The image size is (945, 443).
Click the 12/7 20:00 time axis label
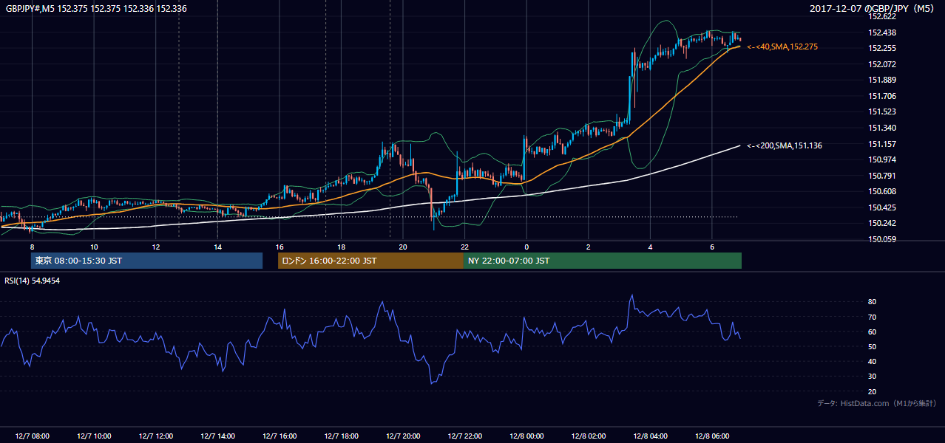click(x=403, y=436)
